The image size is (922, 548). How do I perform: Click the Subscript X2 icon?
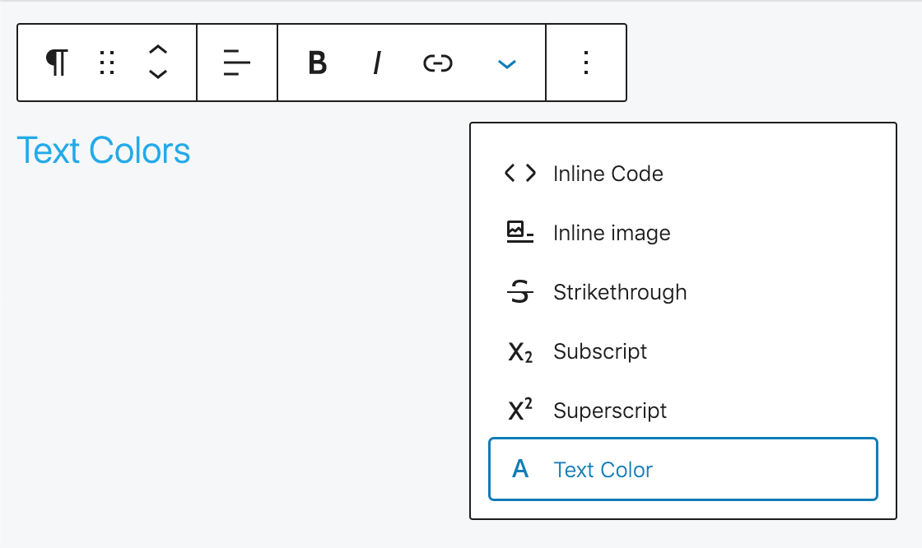[x=519, y=351]
